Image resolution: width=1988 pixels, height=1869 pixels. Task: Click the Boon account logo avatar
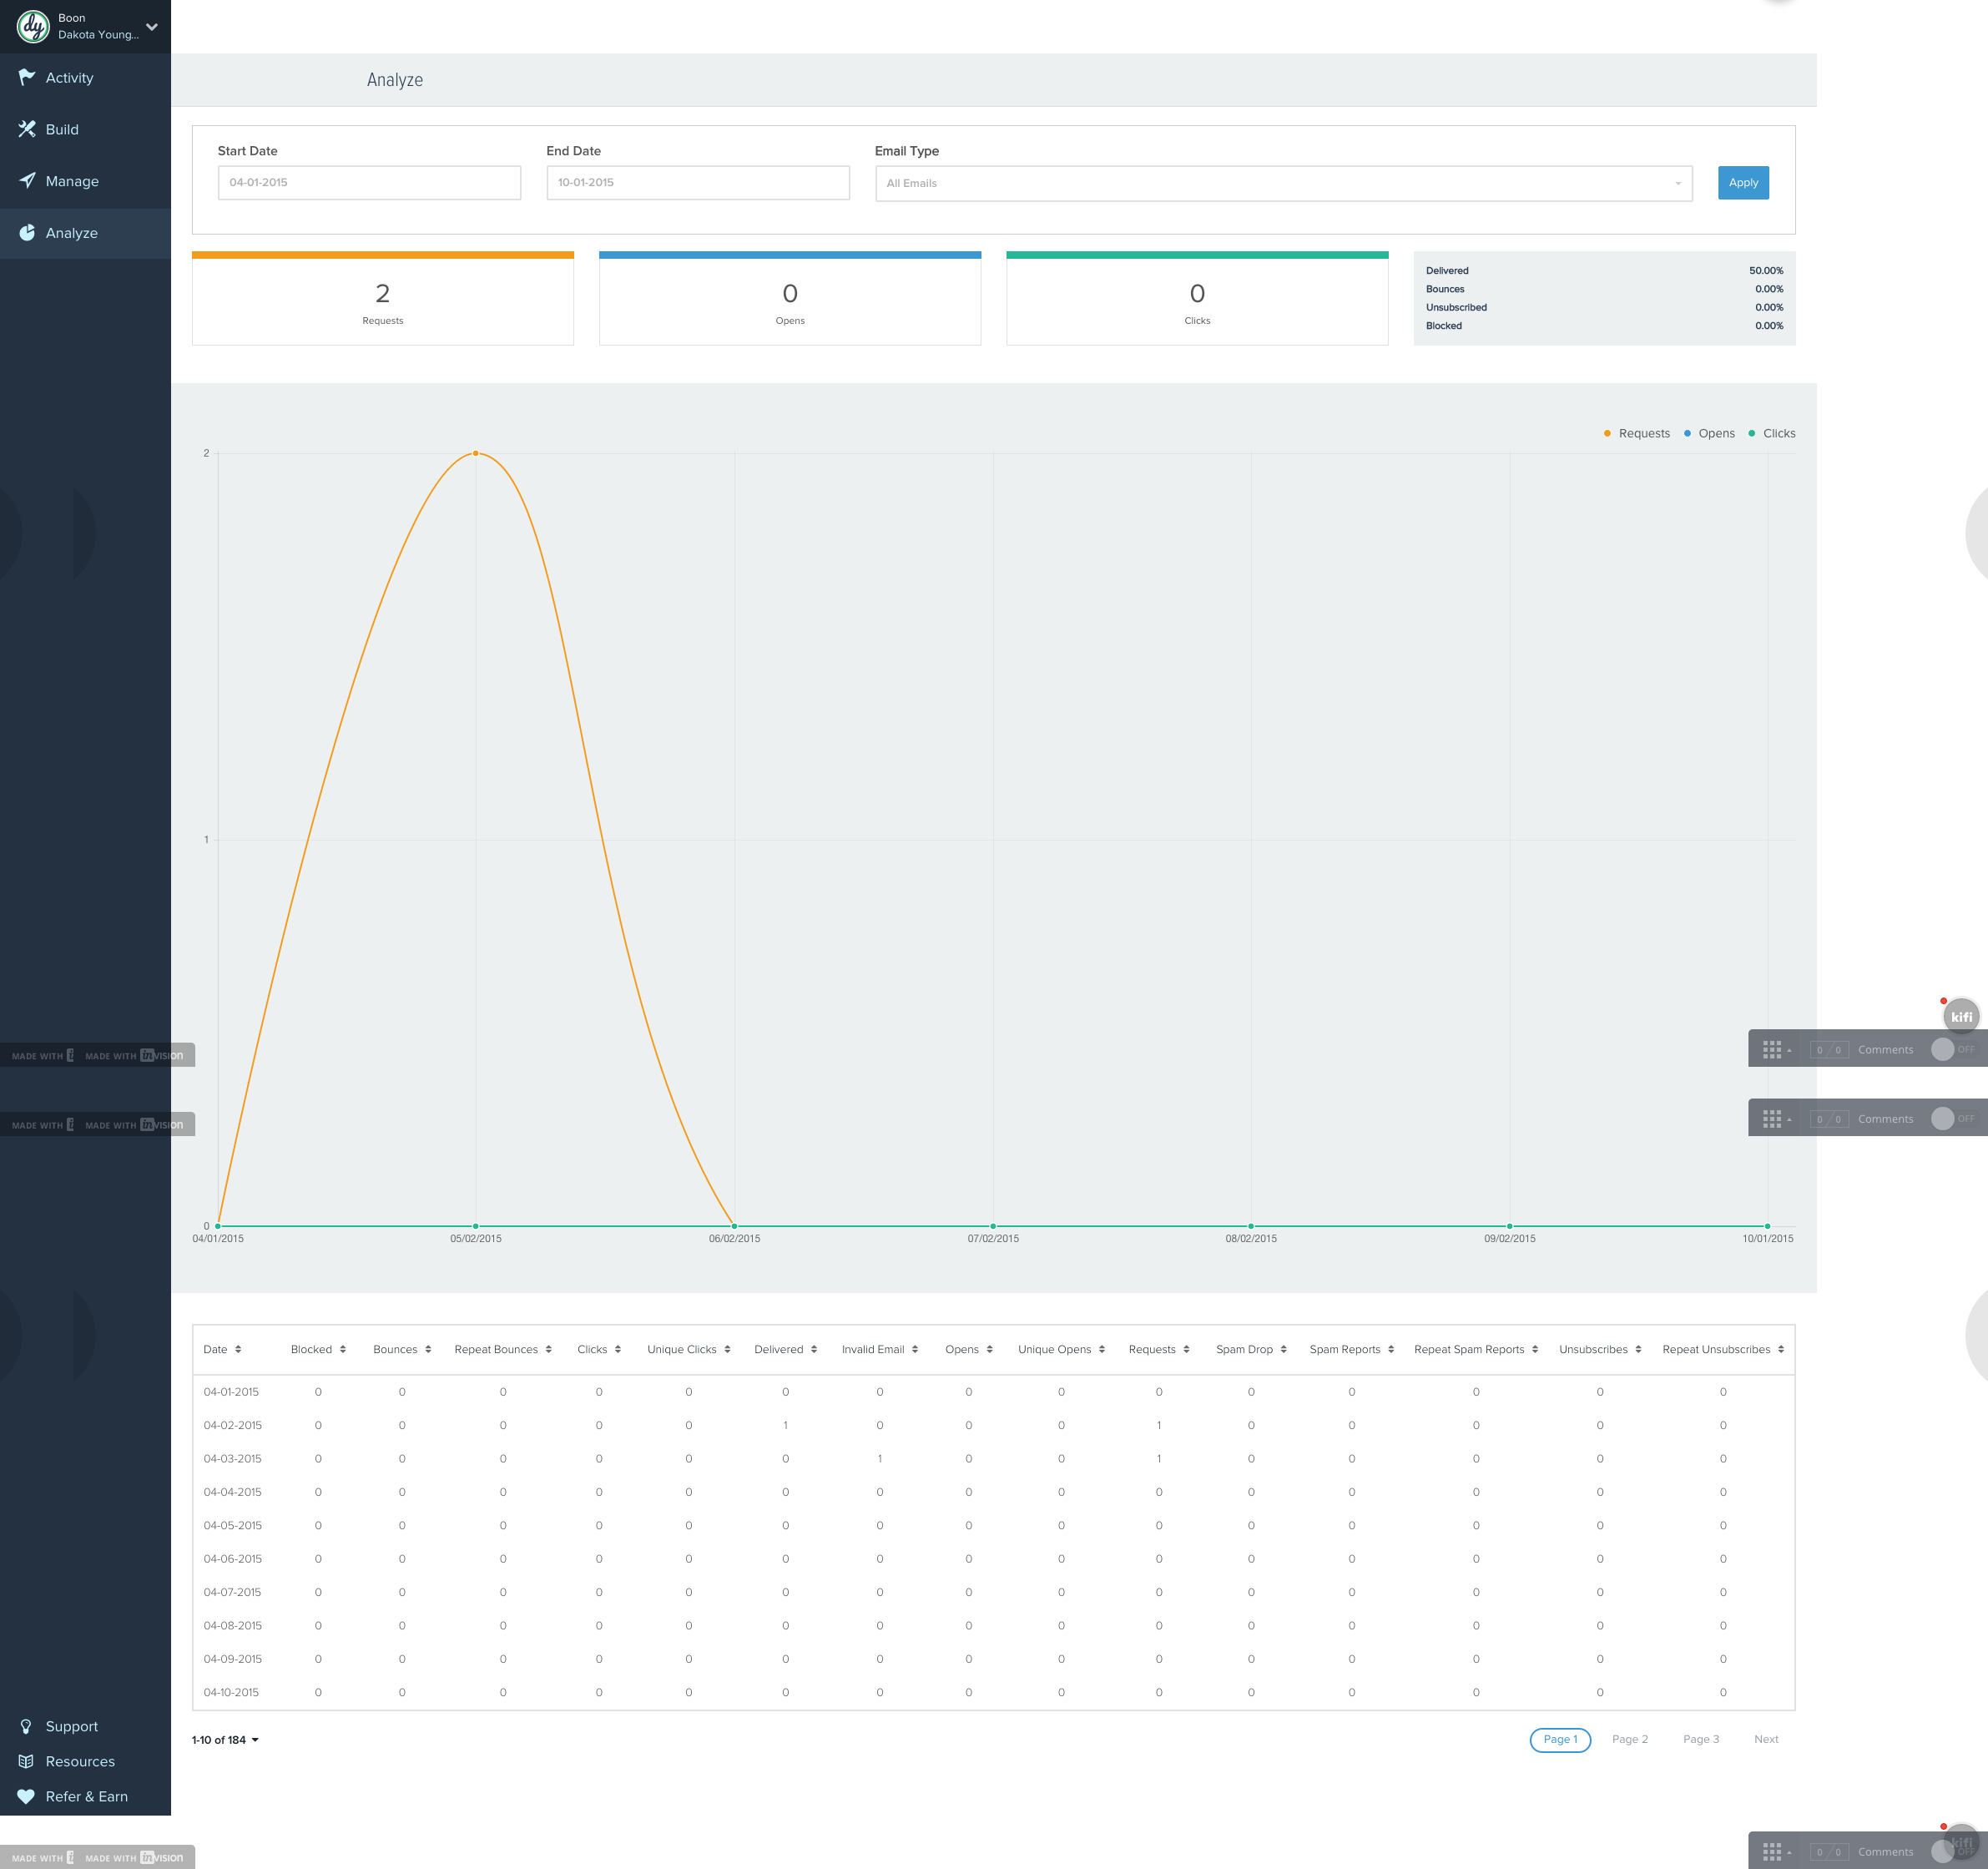click(33, 26)
